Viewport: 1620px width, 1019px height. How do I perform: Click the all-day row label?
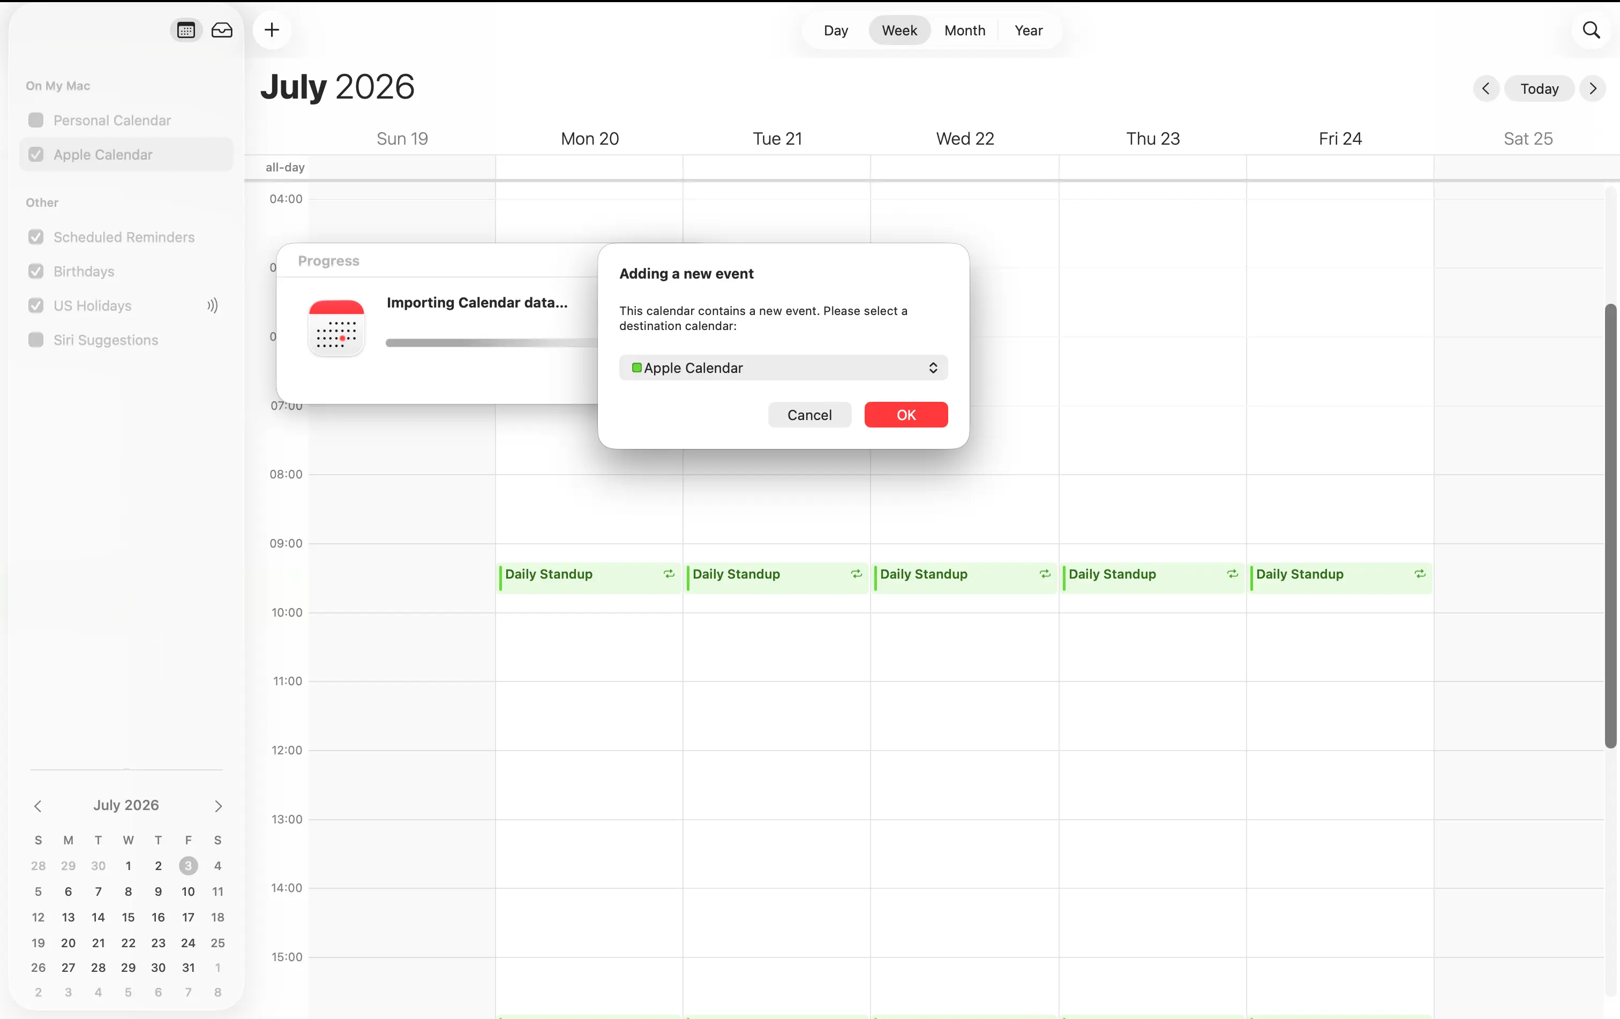tap(284, 167)
